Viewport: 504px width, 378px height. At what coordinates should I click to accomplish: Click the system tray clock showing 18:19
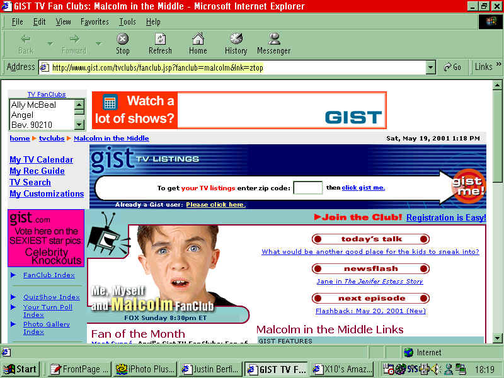point(484,369)
